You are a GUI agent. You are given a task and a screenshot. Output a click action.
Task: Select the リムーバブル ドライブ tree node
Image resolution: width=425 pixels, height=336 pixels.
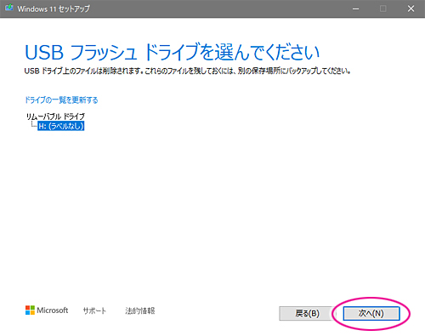click(x=55, y=117)
